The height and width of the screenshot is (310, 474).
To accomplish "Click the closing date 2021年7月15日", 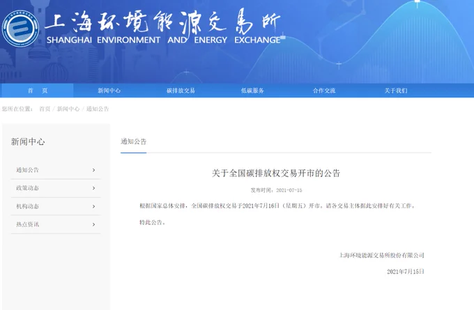I will coord(406,272).
